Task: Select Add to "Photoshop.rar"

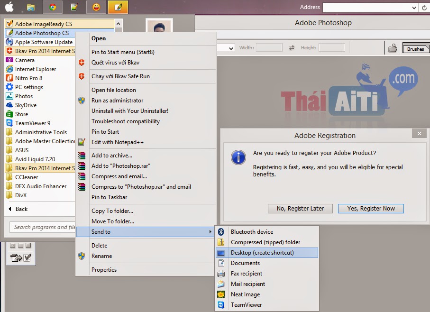Action: pyautogui.click(x=146, y=166)
